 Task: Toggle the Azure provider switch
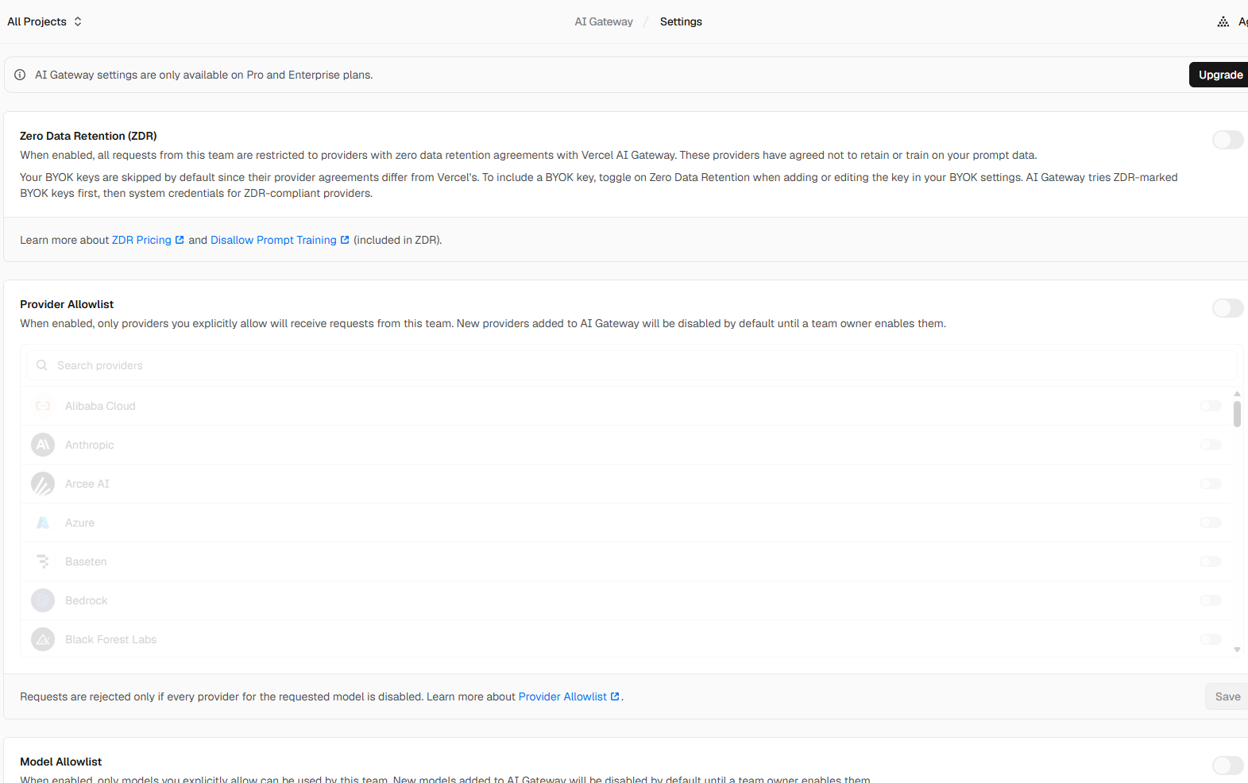(x=1211, y=523)
